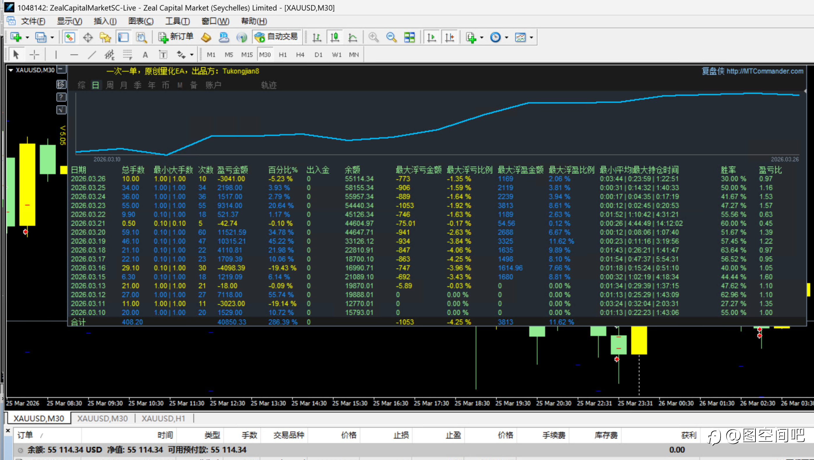This screenshot has width=814, height=460.
Task: Open the 图表(C) menu
Action: click(x=141, y=21)
